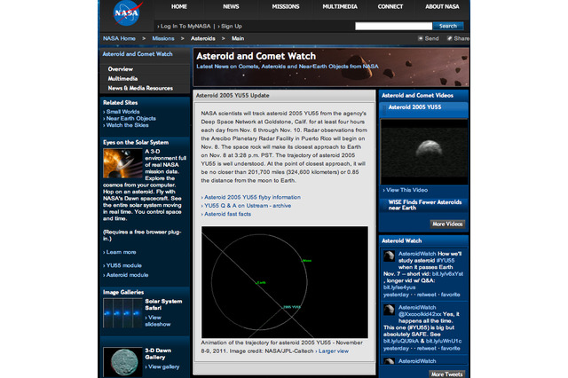Click the Send icon
Screen dimensions: 568x378
tap(420, 38)
